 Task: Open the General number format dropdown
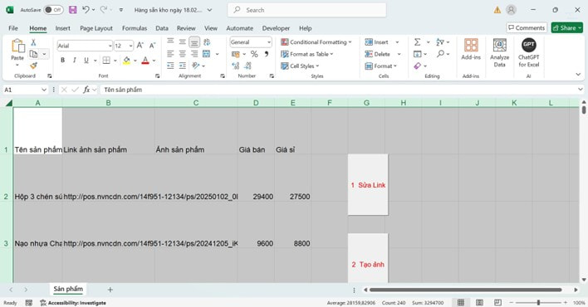(x=269, y=42)
